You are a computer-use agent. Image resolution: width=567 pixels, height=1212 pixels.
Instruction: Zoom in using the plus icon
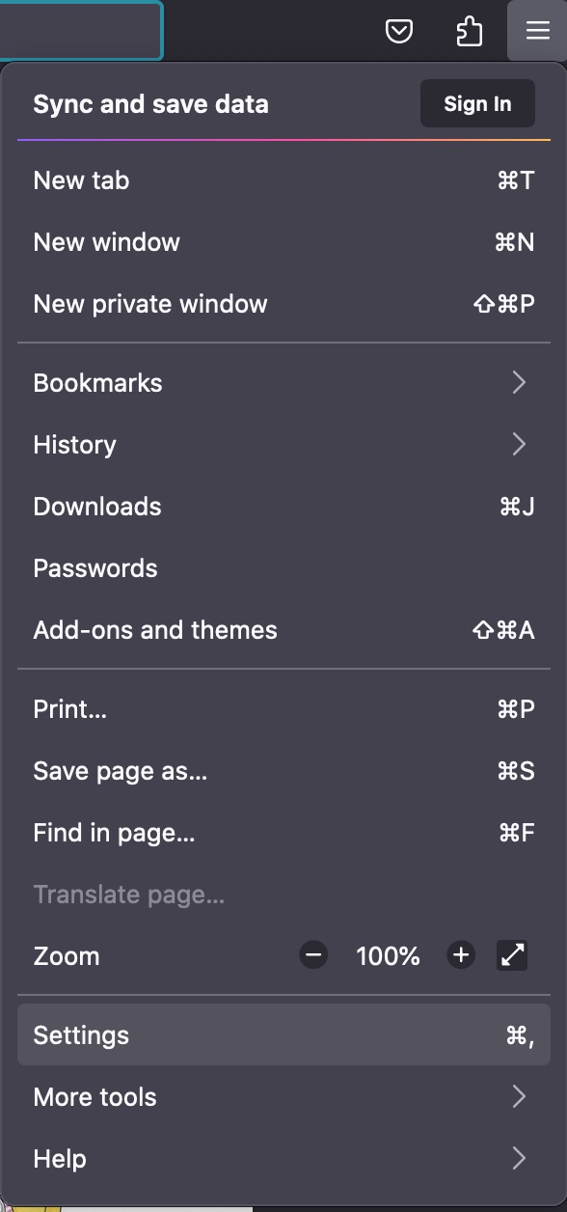pos(461,956)
